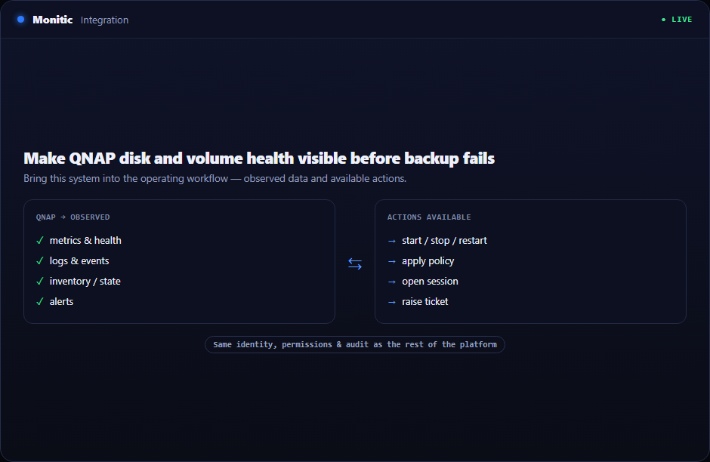
Task: Select the metrics & health item
Action: point(85,240)
